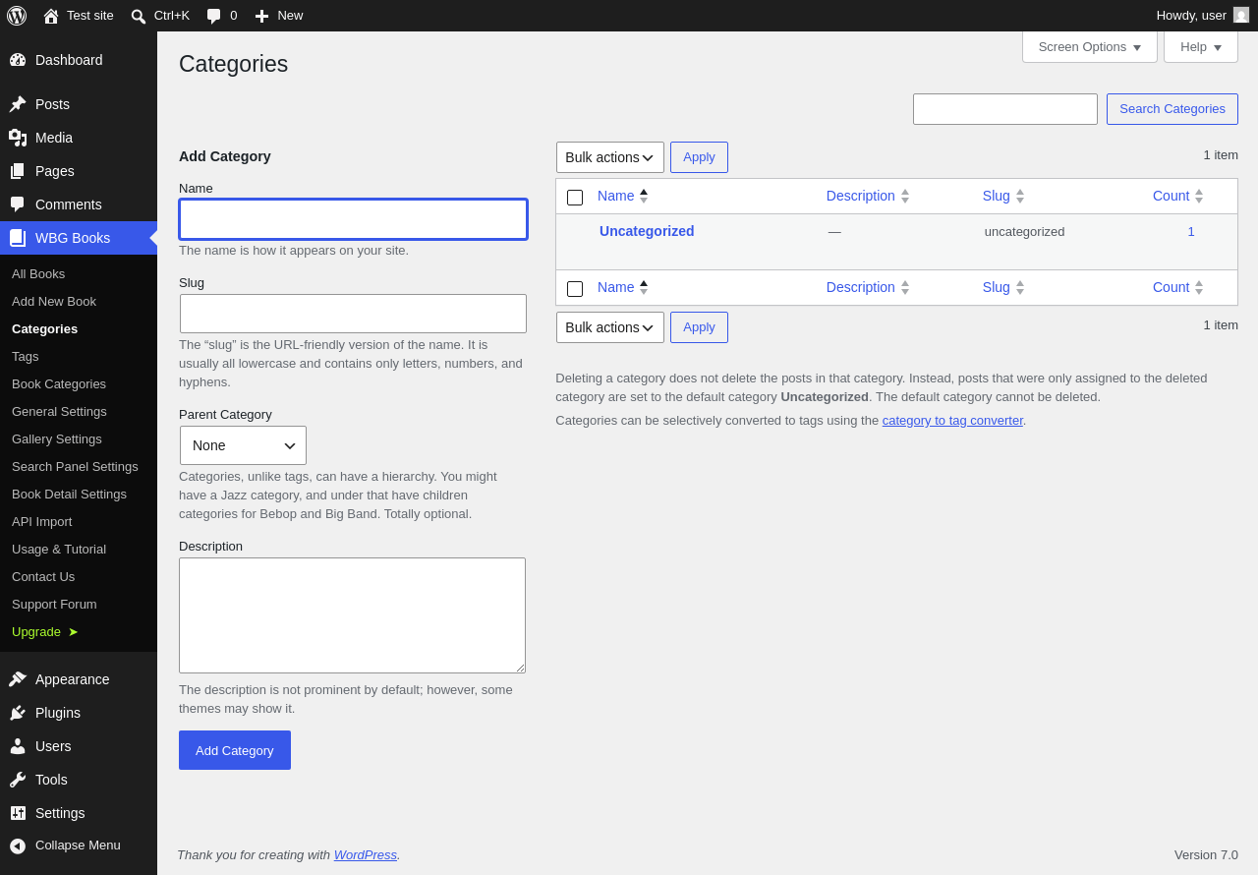This screenshot has height=875, width=1258.
Task: Focus the Slug text input field
Action: pos(353,314)
